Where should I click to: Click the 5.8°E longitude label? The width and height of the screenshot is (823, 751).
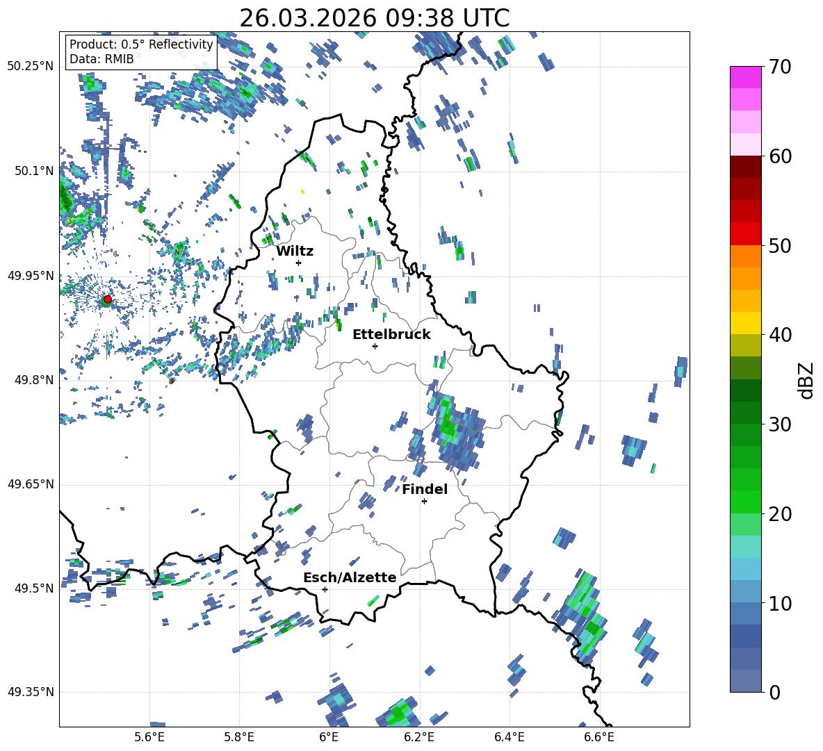[x=239, y=737]
